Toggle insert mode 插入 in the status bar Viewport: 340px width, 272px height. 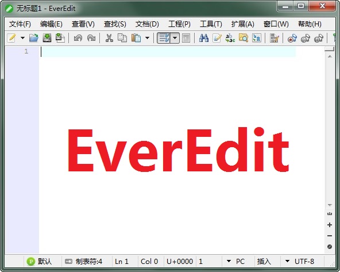pyautogui.click(x=264, y=262)
